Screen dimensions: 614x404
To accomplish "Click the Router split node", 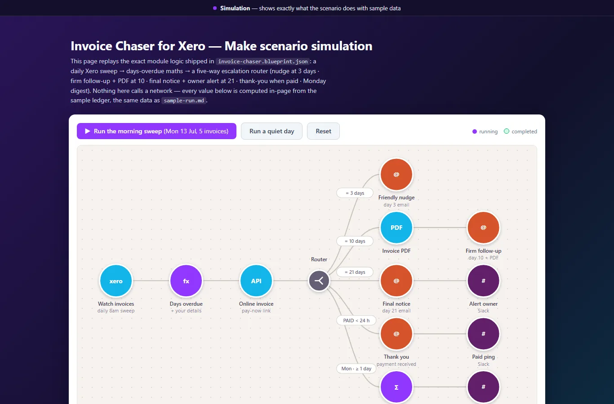I will click(319, 281).
